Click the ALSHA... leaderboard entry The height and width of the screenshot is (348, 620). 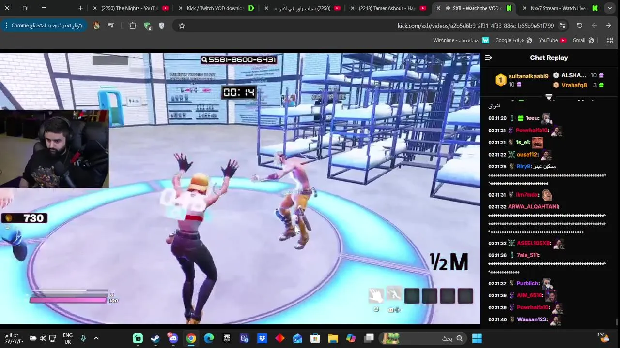pyautogui.click(x=573, y=75)
